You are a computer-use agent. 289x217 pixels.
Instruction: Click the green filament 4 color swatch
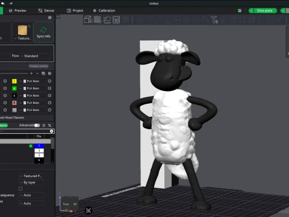[14, 88]
